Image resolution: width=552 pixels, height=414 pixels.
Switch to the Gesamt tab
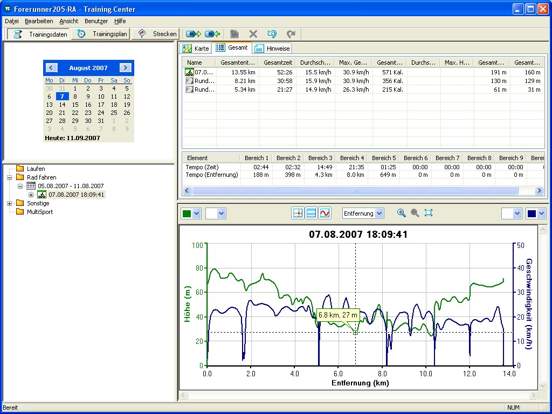click(x=232, y=47)
